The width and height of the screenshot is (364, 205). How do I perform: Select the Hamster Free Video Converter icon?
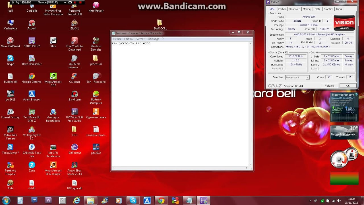tap(53, 9)
